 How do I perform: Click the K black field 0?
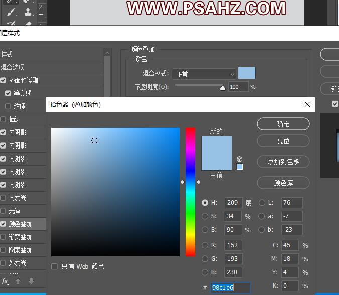pos(290,286)
